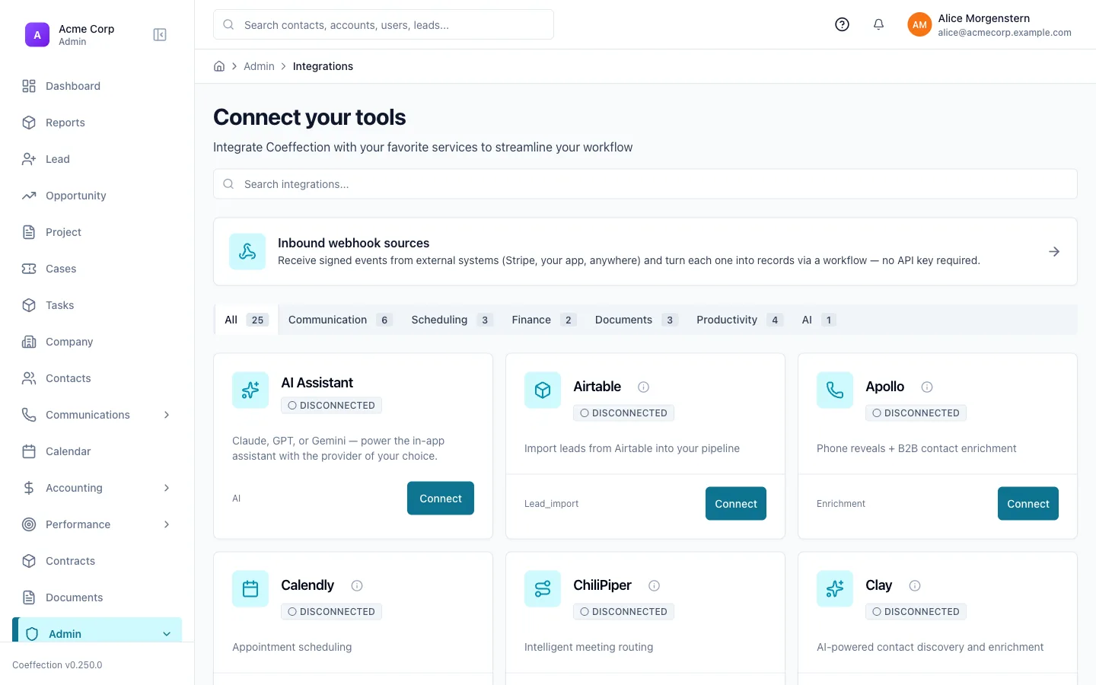The width and height of the screenshot is (1096, 685).
Task: Open the Documents sidebar item
Action: tap(97, 597)
